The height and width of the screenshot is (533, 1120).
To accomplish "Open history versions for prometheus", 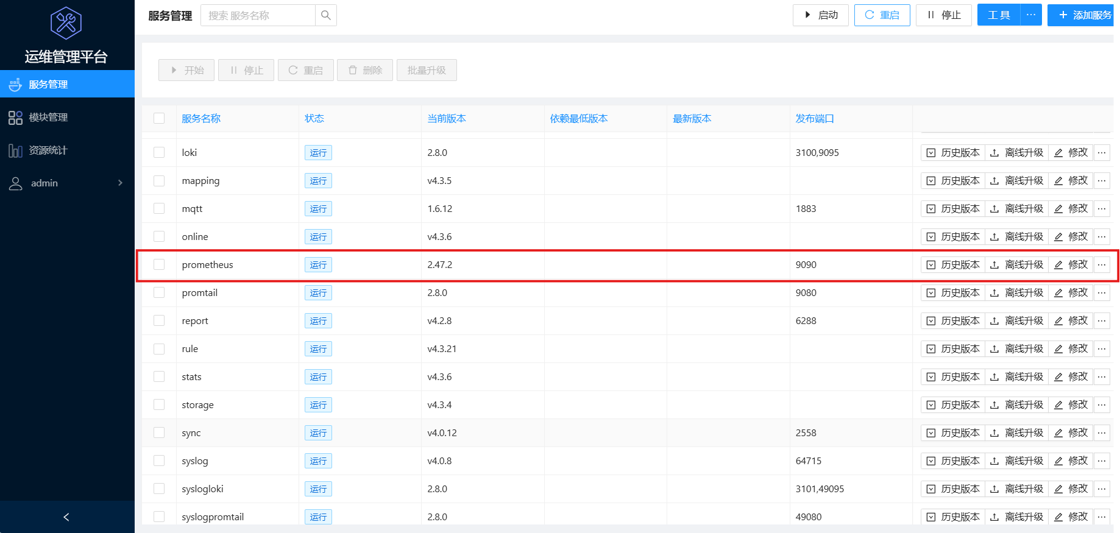I will pos(953,265).
